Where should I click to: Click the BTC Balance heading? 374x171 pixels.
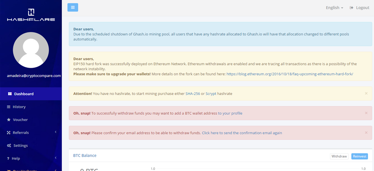point(85,155)
